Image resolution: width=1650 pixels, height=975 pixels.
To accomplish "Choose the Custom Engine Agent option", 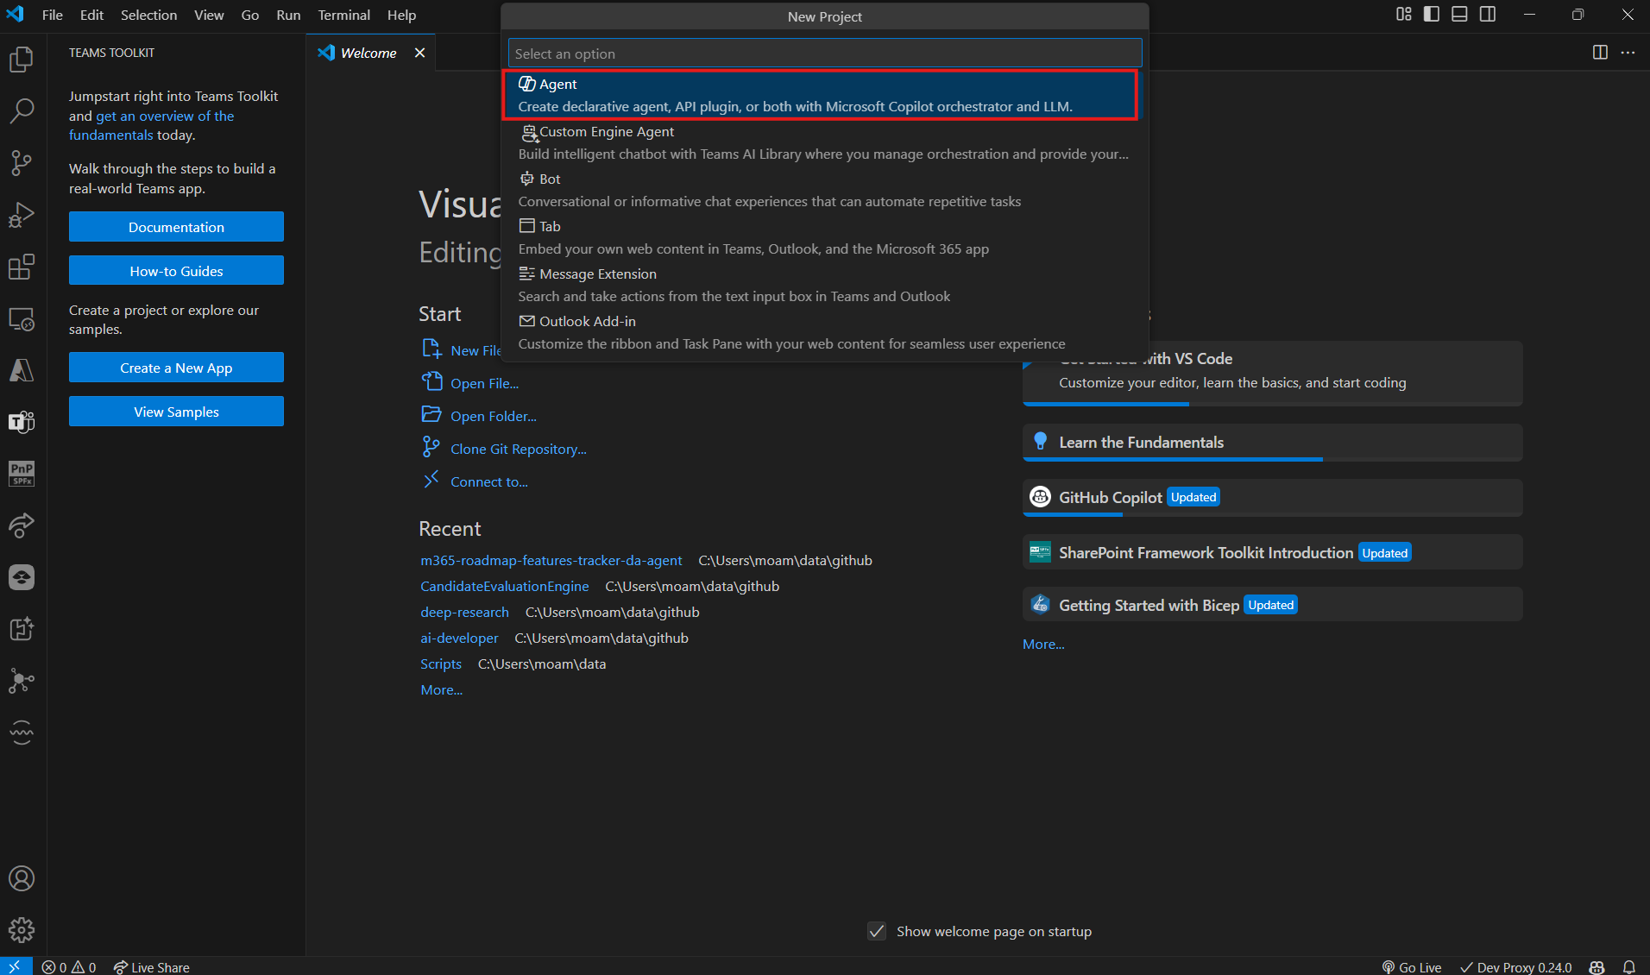I will (824, 142).
